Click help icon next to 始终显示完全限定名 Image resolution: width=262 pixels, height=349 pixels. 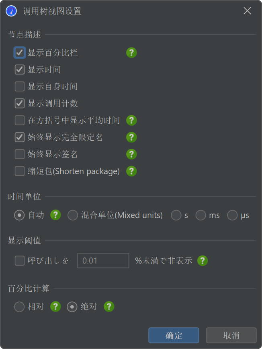(131, 137)
